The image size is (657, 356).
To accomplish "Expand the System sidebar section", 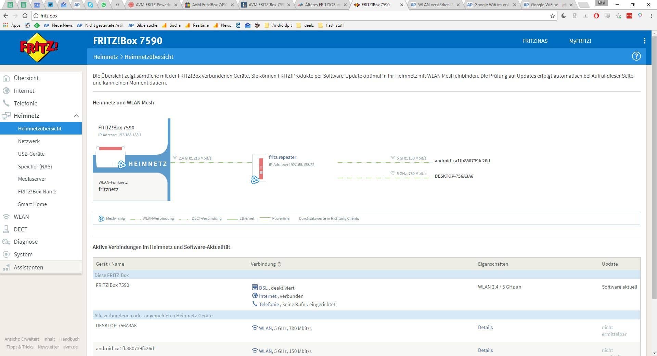I will [x=23, y=254].
